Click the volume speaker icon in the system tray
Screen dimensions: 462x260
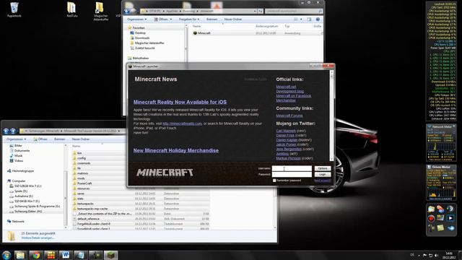436,255
